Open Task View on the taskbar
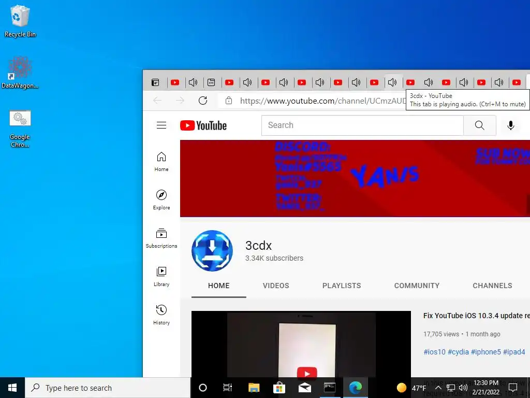530x398 pixels. (228, 388)
